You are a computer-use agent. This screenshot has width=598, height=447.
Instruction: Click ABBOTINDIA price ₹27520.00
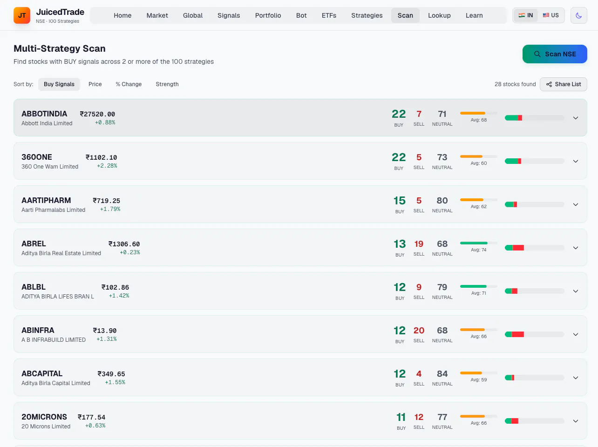pyautogui.click(x=97, y=114)
